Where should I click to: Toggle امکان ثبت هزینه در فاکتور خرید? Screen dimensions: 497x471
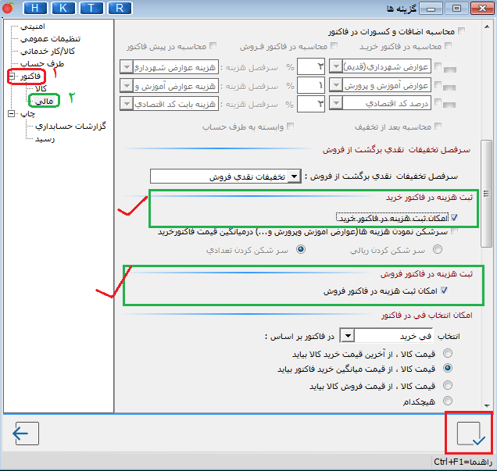[454, 218]
